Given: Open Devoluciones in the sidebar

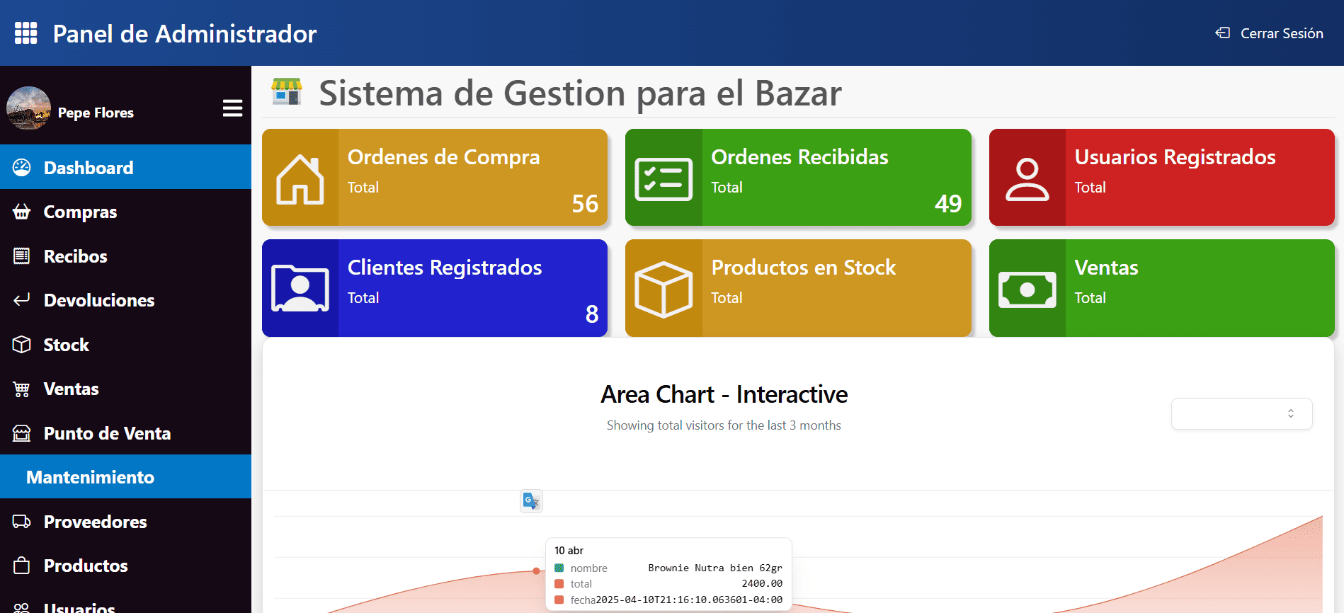Looking at the screenshot, I should [125, 300].
